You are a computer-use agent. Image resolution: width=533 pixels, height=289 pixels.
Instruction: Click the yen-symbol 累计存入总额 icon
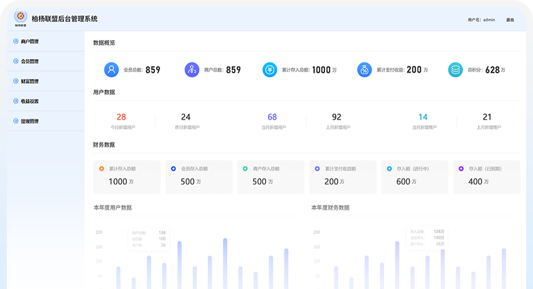(270, 70)
